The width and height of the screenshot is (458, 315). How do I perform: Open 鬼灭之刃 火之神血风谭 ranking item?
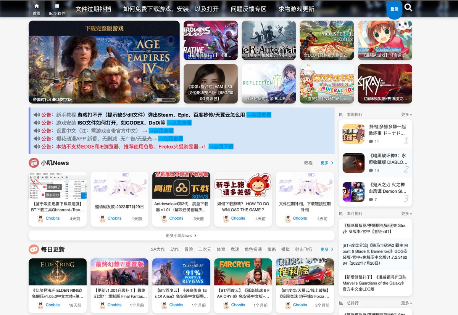pyautogui.click(x=376, y=192)
